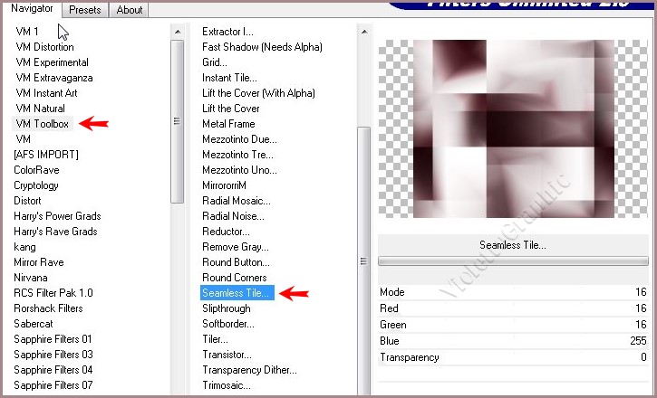Viewport: 657px width, 398px height.
Task: Adjust the Transparency slider row
Action: tap(513, 357)
